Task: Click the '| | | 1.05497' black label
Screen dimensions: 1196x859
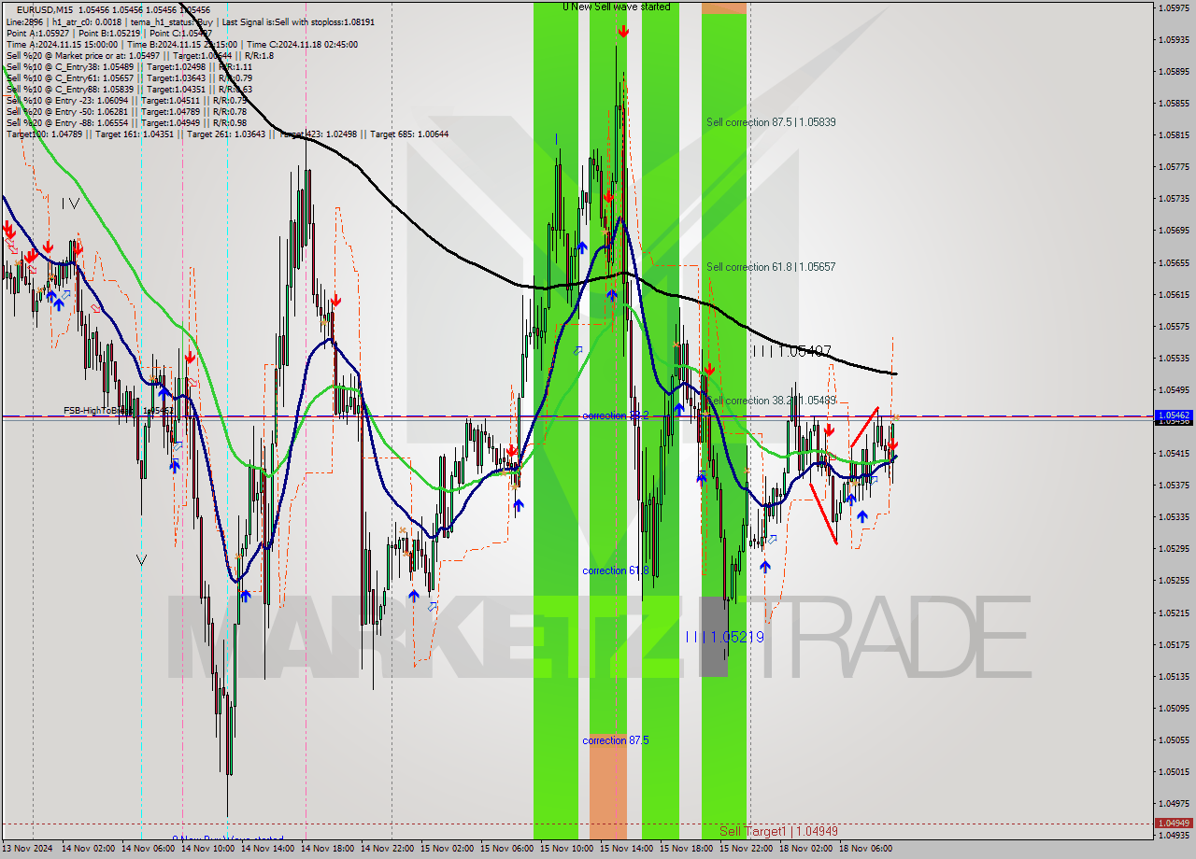Action: (792, 351)
